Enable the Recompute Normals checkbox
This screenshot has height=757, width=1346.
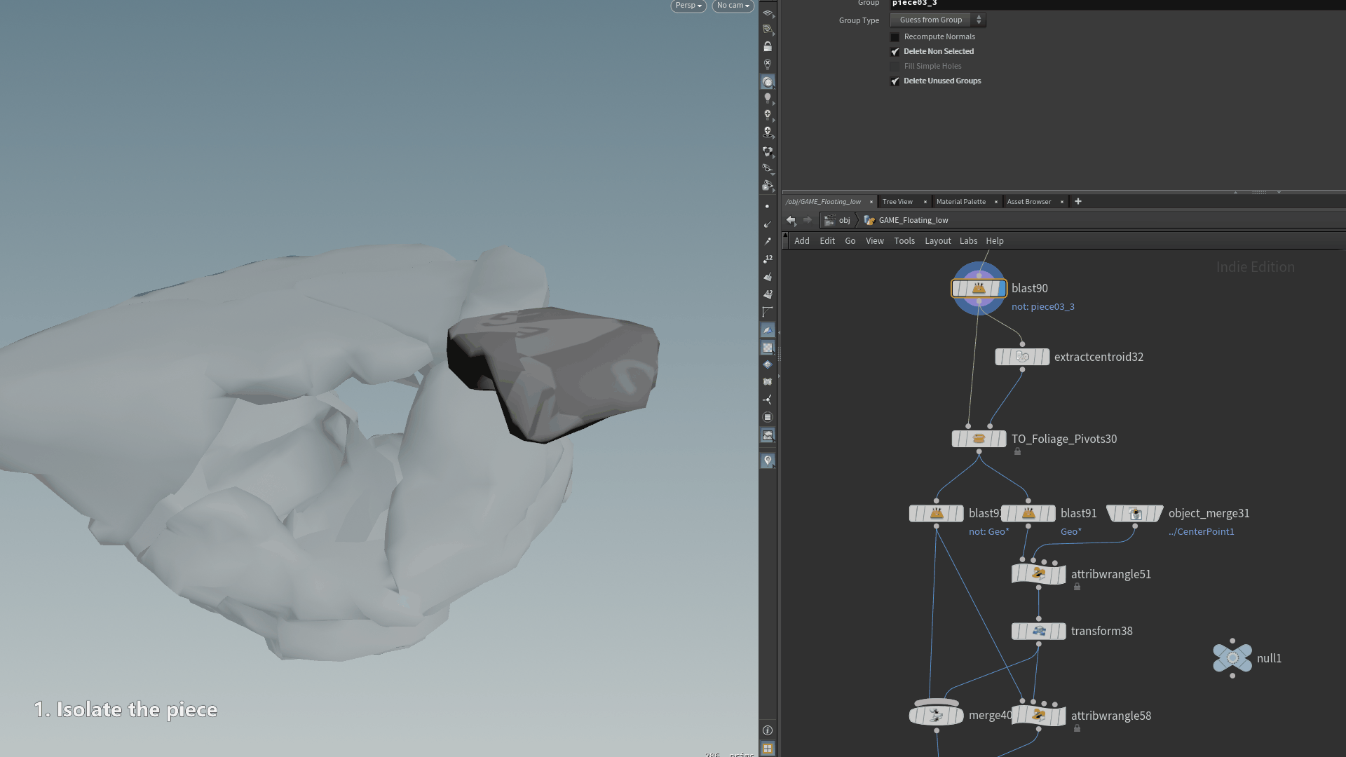click(895, 36)
